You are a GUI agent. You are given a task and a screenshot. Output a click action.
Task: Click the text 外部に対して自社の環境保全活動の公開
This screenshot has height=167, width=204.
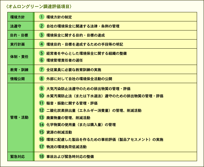pyautogui.click(x=79, y=79)
